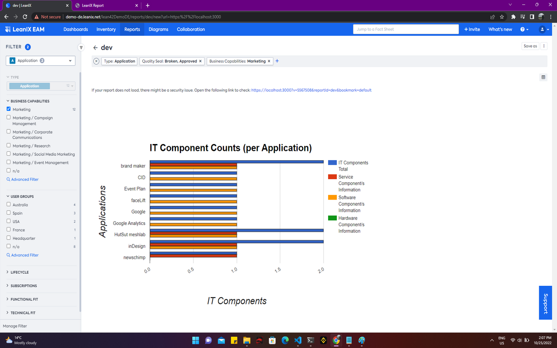Click the blue IT Components Total legend swatch
557x348 pixels.
(x=332, y=162)
